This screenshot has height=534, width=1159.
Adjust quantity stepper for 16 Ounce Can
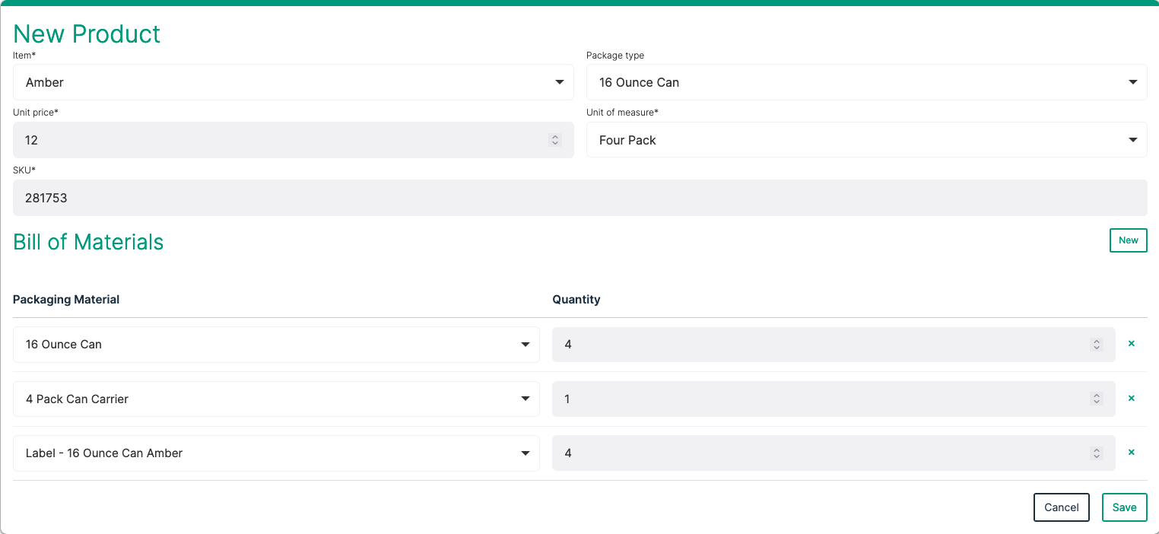point(1097,345)
